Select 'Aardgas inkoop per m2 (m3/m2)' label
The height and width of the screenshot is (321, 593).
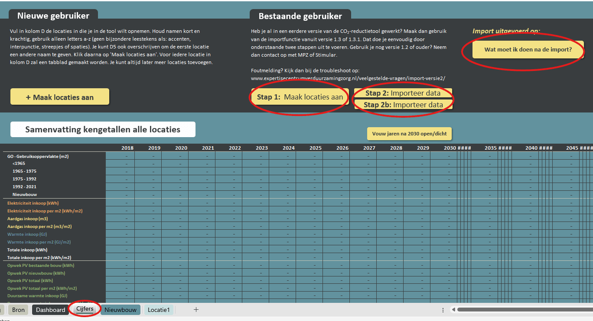(39, 227)
